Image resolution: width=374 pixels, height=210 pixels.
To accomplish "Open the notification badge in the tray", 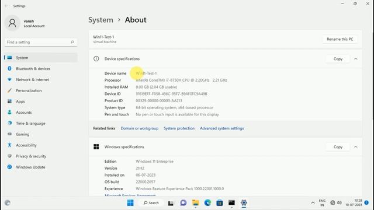I will point(366,202).
